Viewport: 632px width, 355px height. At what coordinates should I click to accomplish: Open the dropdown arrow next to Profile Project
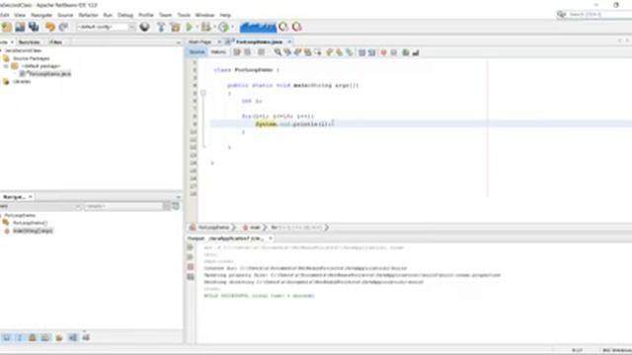click(x=232, y=27)
